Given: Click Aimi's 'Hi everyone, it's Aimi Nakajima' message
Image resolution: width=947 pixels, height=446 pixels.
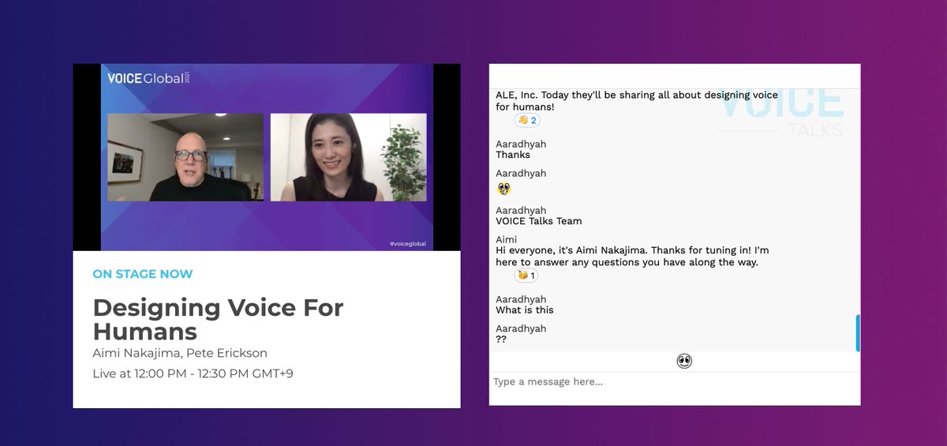Looking at the screenshot, I should [x=632, y=257].
